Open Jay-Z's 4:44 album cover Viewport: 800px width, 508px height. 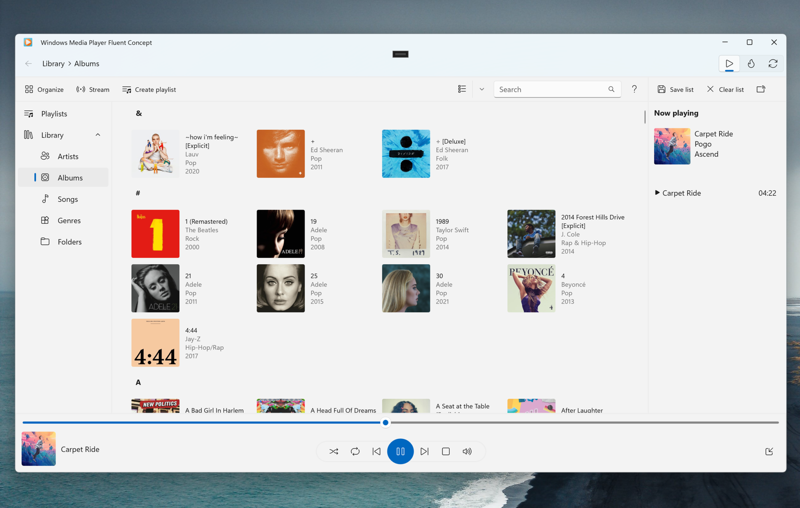point(155,343)
